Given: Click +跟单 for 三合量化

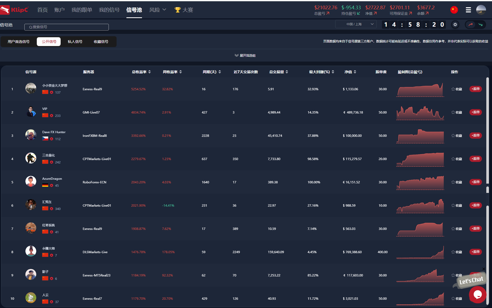Looking at the screenshot, I should coord(475,159).
